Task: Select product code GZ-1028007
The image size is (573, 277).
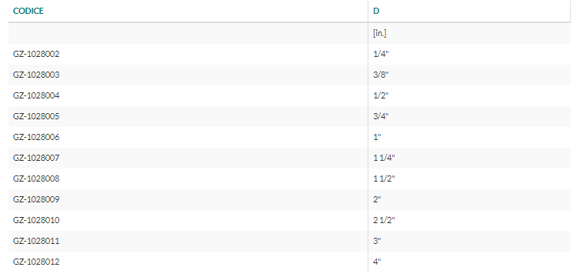Action: [36, 159]
